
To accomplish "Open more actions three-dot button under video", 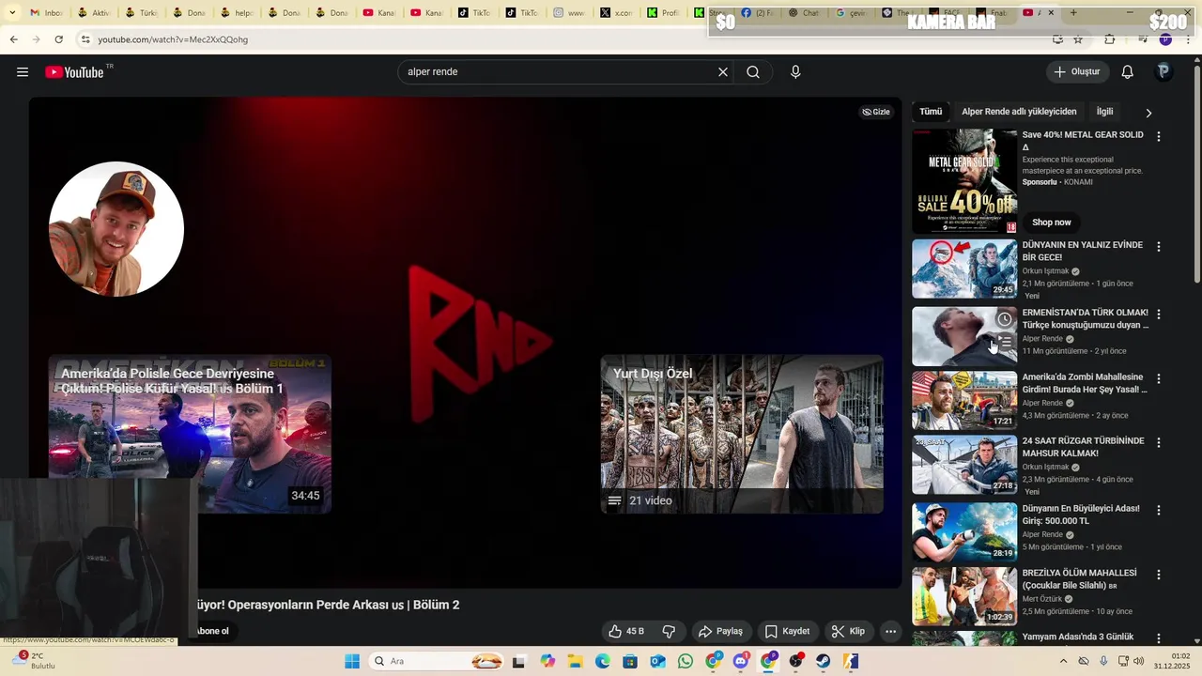I will [891, 632].
